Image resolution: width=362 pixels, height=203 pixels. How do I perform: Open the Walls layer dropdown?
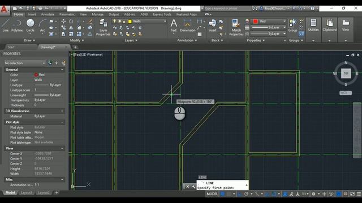click(165, 21)
